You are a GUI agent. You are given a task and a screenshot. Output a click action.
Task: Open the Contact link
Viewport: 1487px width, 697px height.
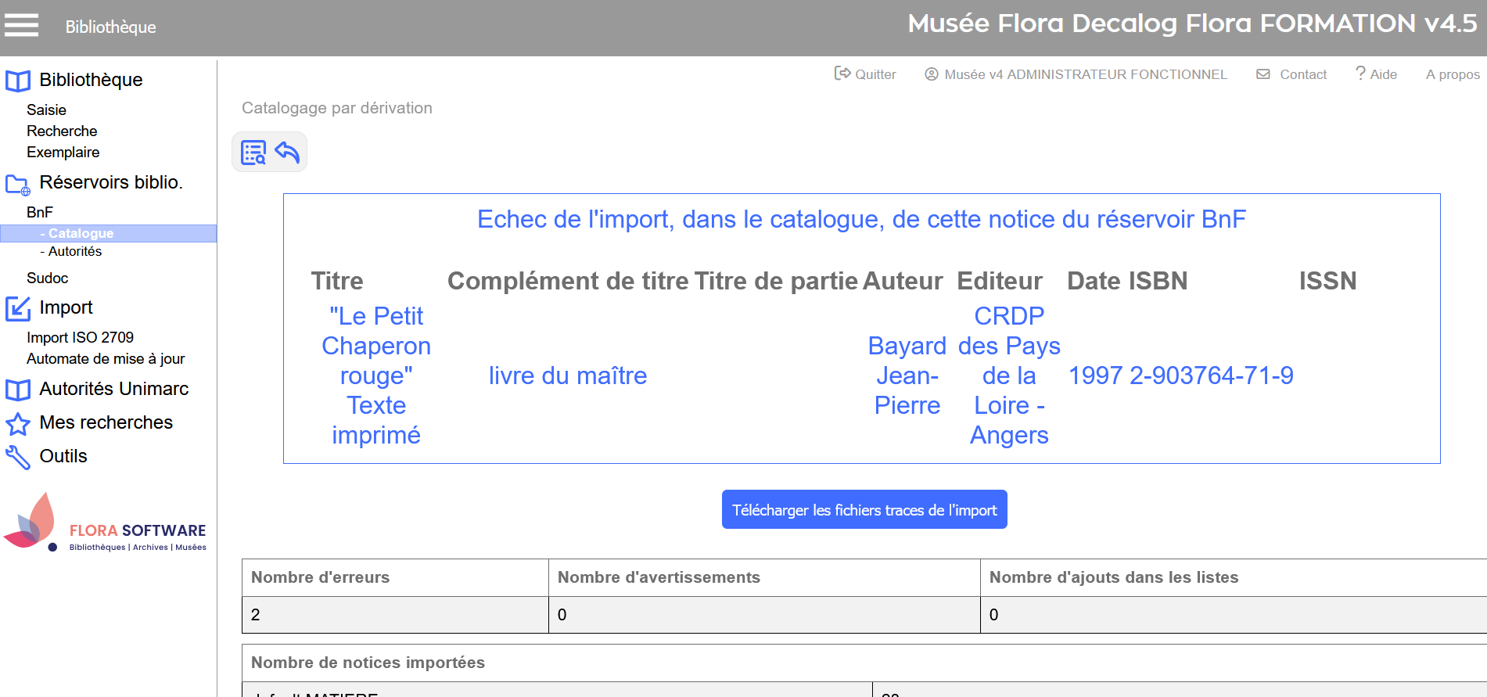click(x=1292, y=74)
